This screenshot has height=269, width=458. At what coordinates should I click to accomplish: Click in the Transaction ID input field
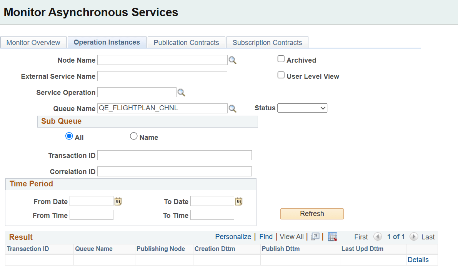(174, 155)
